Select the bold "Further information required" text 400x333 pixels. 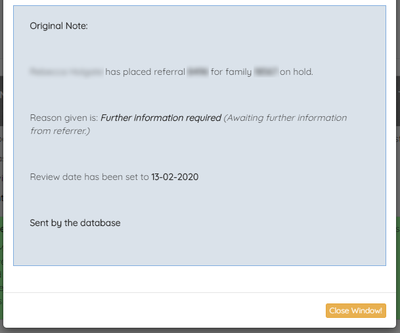[x=160, y=118]
